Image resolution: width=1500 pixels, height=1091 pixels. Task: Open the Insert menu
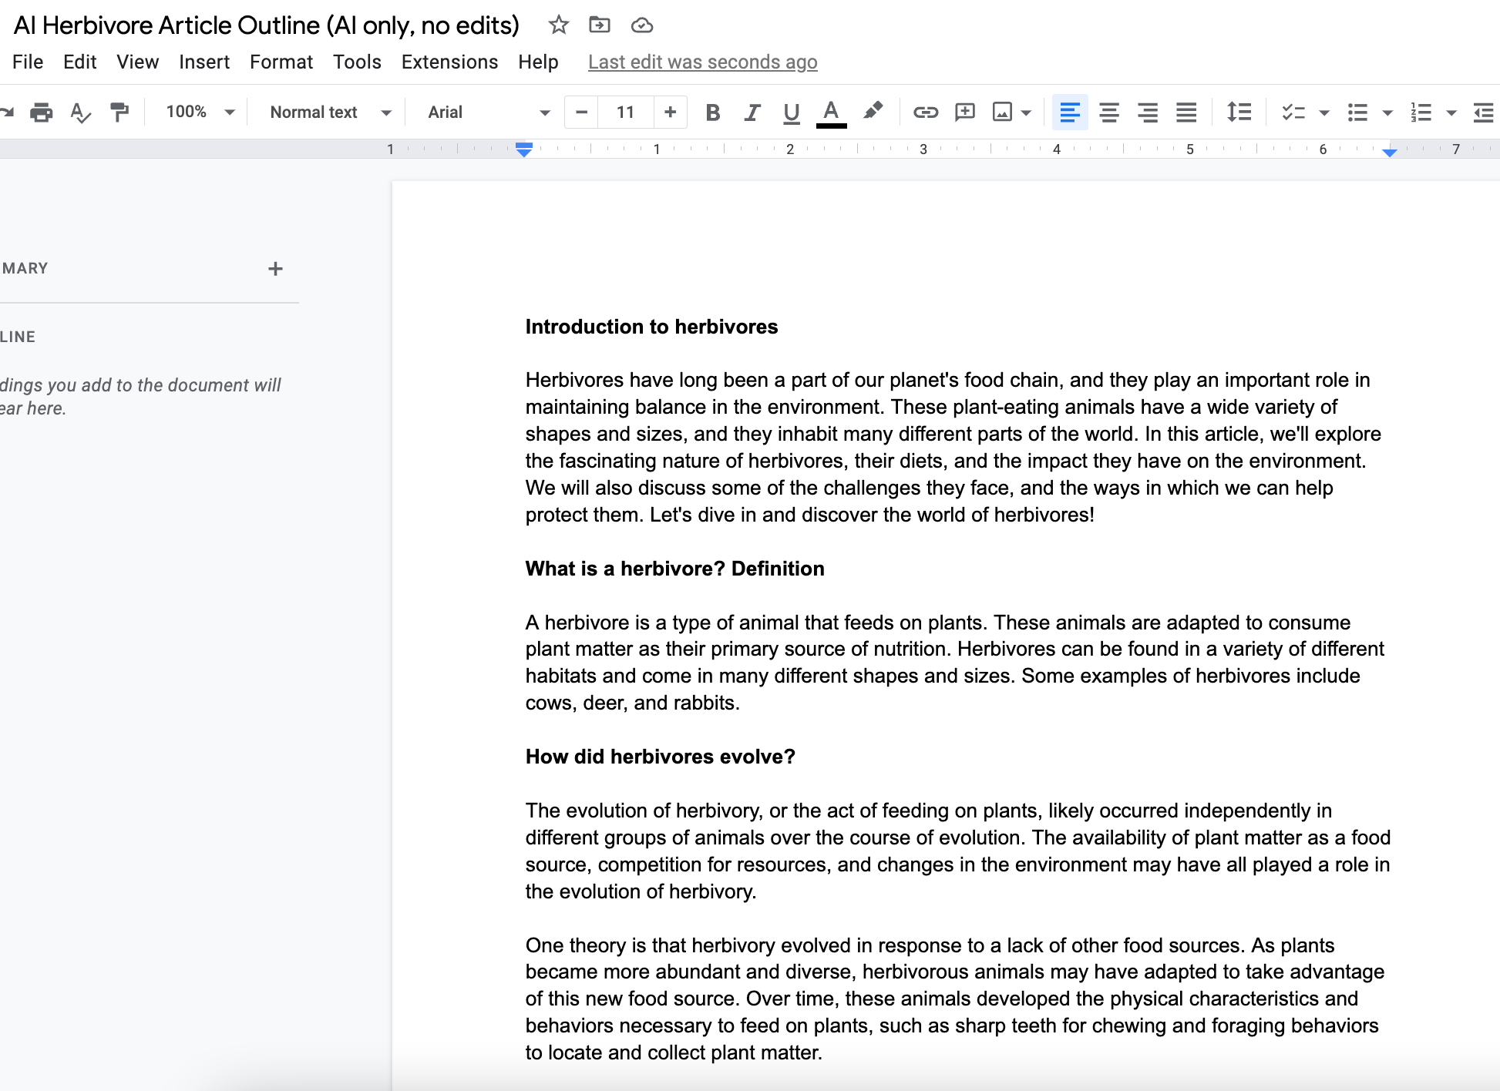click(204, 62)
